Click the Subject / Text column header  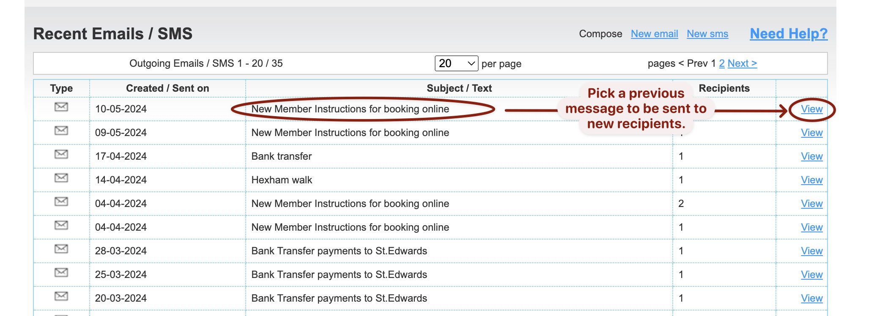coord(459,88)
